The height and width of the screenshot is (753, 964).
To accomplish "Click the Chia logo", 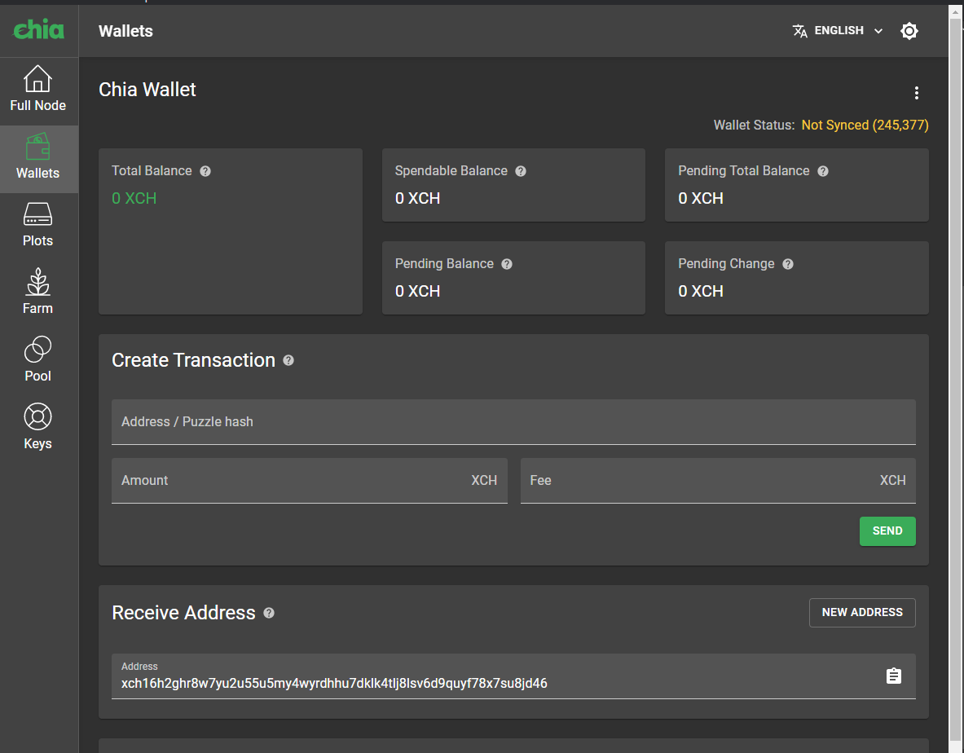I will [39, 29].
